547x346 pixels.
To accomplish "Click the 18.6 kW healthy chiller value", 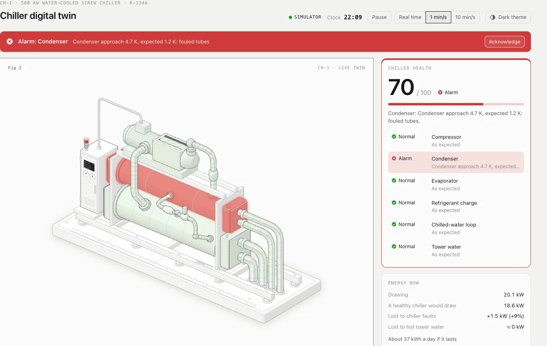I will click(x=514, y=305).
